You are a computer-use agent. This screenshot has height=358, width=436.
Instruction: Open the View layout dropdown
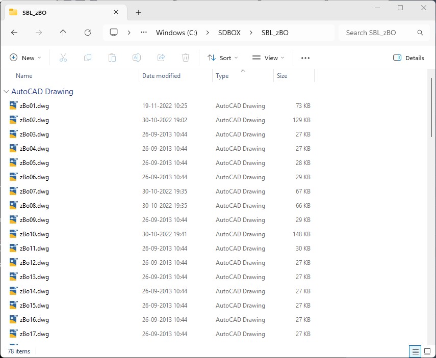click(x=268, y=58)
